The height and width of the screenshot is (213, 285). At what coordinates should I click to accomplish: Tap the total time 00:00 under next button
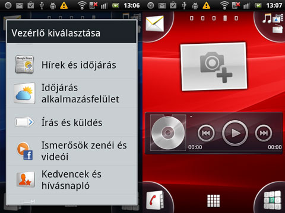click(275, 147)
